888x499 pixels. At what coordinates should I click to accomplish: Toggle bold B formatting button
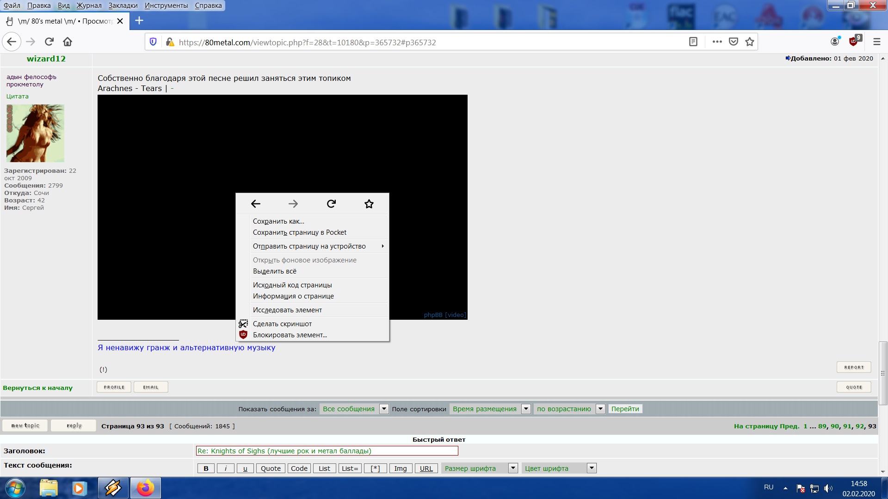(x=206, y=469)
